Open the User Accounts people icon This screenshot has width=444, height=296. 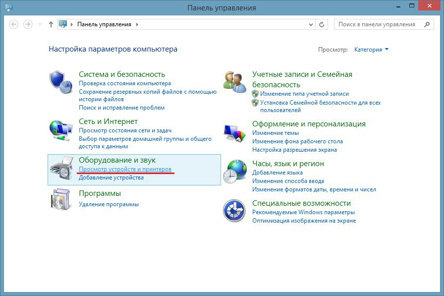tap(235, 82)
